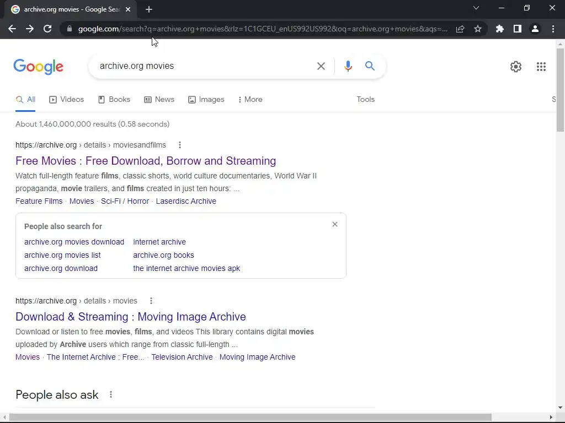Open options for details › movies result

151,301
